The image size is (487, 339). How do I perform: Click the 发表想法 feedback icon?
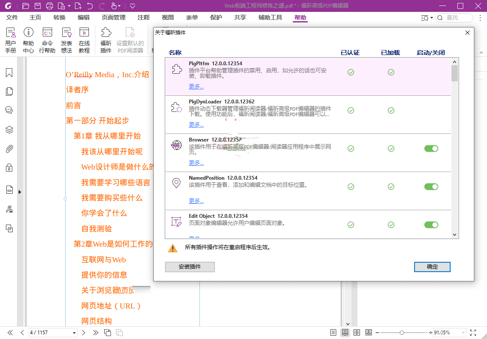tap(66, 40)
